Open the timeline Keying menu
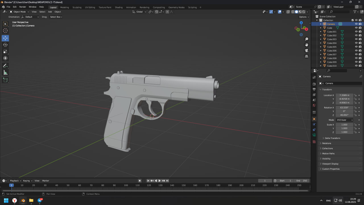The image size is (364, 205). pos(28,181)
